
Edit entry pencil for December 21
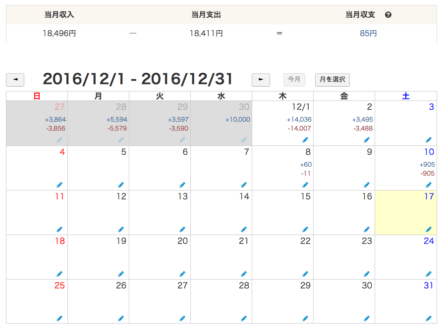tap(244, 274)
